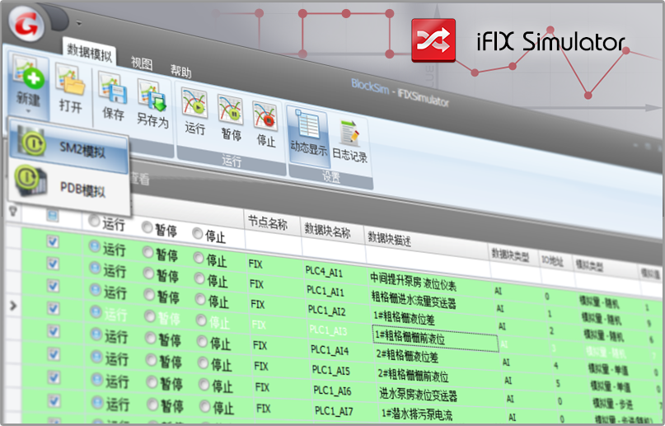Click description 中间提升泵房液位仪表
Screen dimensions: 665x426
tap(413, 282)
